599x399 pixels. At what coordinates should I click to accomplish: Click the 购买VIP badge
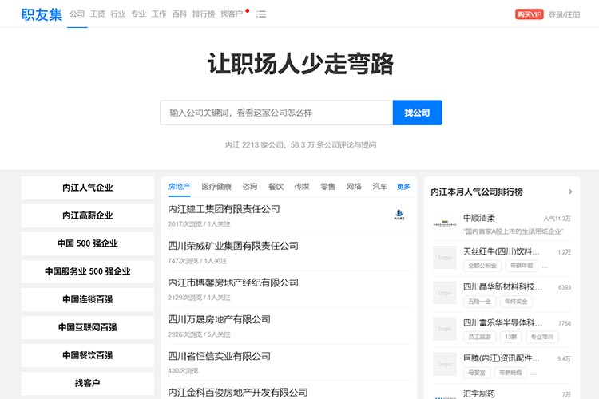[529, 14]
